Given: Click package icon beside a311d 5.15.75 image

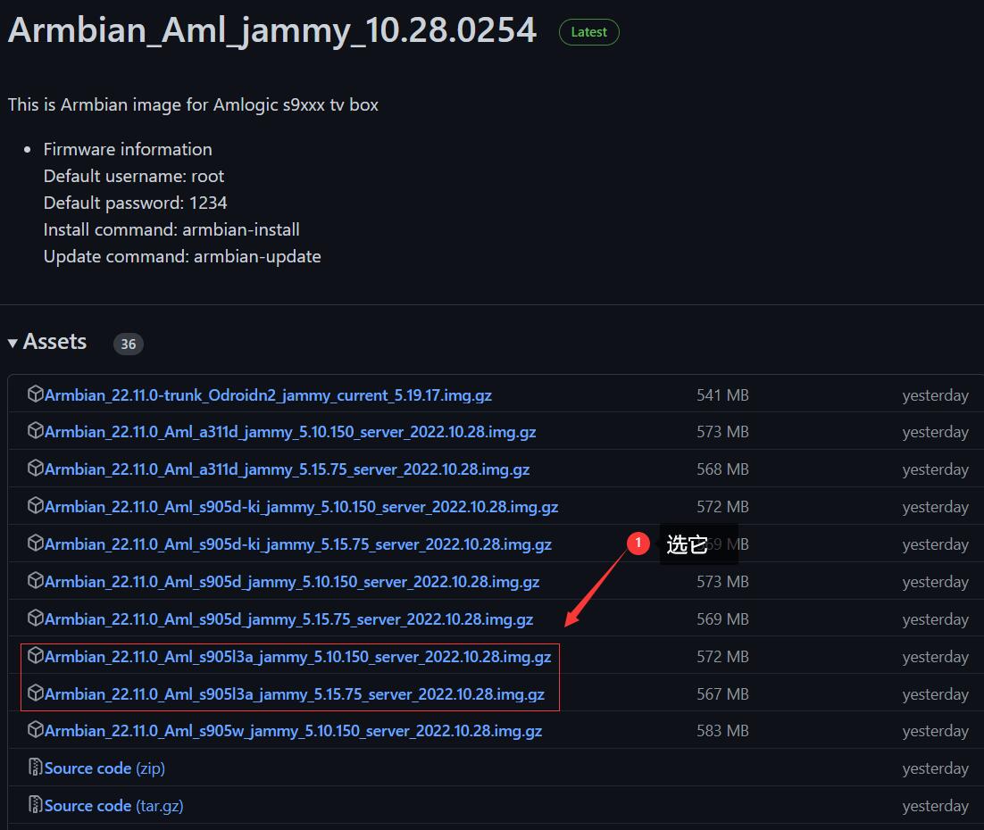Looking at the screenshot, I should click(36, 469).
